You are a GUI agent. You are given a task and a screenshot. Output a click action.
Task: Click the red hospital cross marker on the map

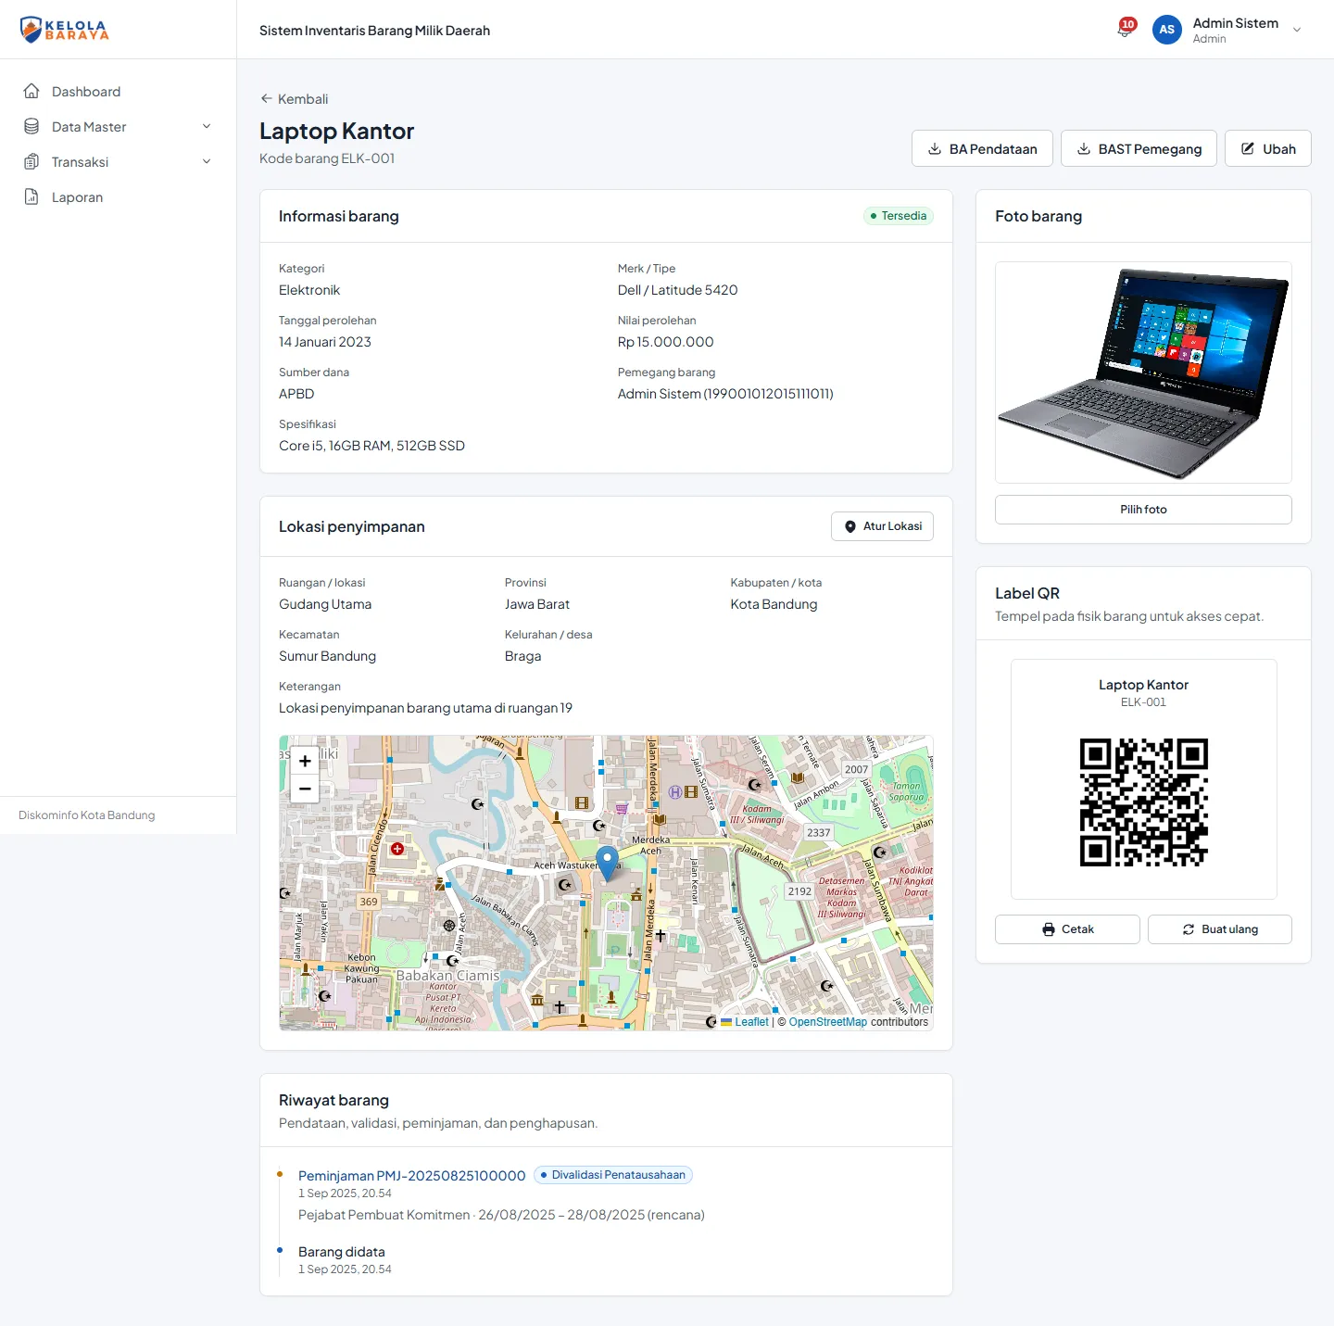(x=397, y=849)
